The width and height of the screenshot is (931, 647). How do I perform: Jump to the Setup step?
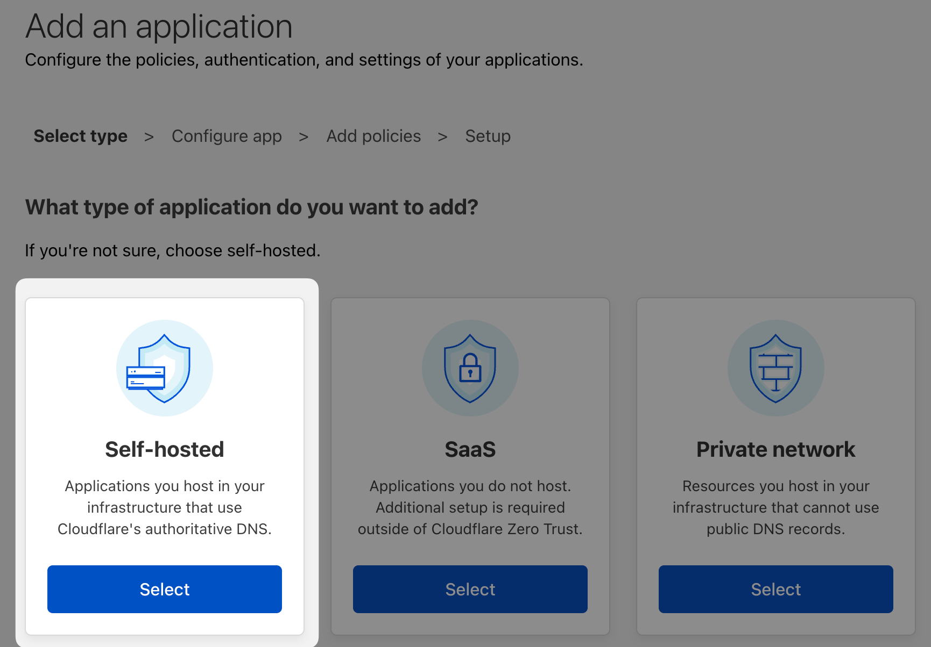(x=488, y=136)
